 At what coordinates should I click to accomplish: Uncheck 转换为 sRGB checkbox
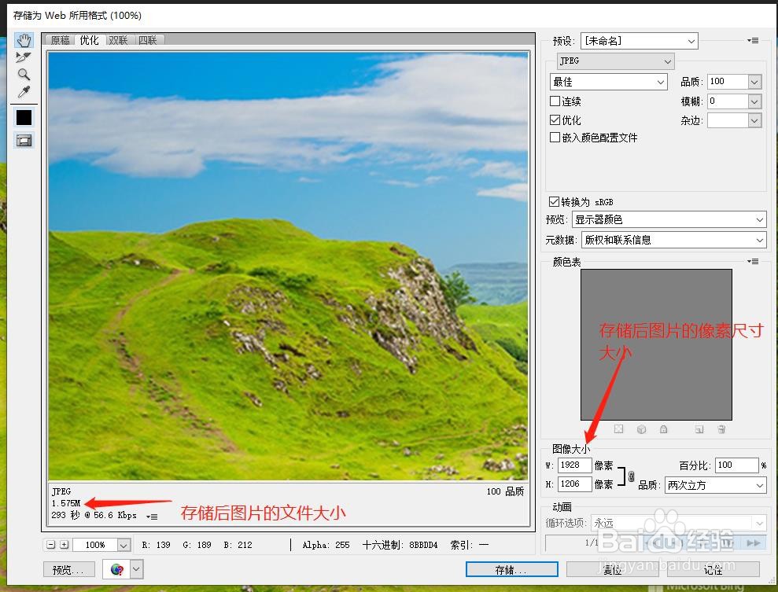pyautogui.click(x=555, y=202)
